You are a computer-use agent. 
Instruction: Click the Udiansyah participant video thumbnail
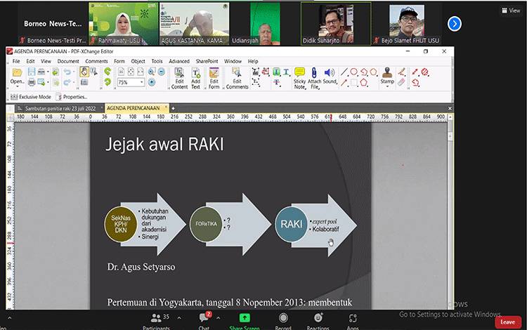[x=265, y=24]
